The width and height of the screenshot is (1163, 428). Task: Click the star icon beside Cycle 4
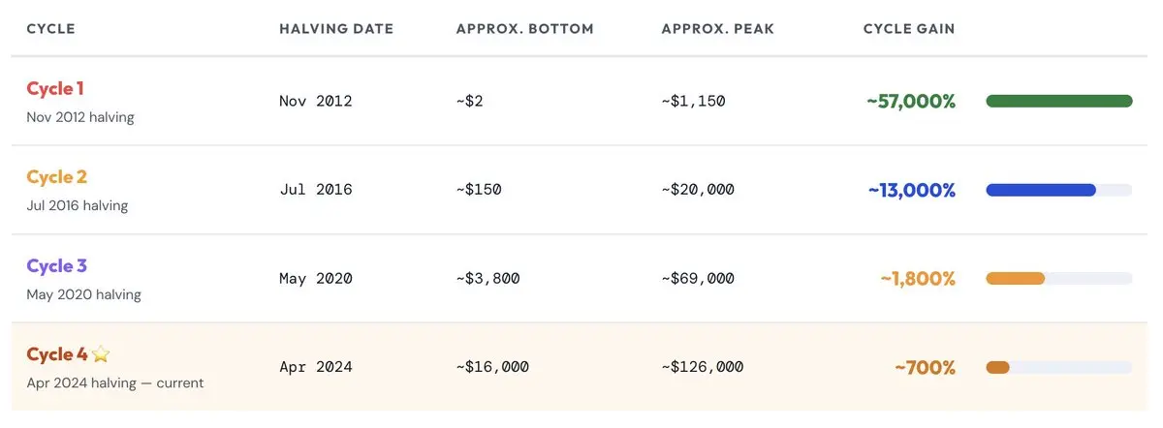point(100,354)
